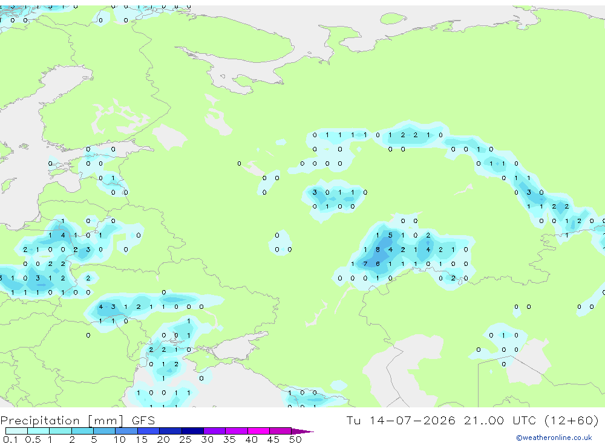Select the lightest cyan 0.1 legend swatch

click(x=16, y=431)
